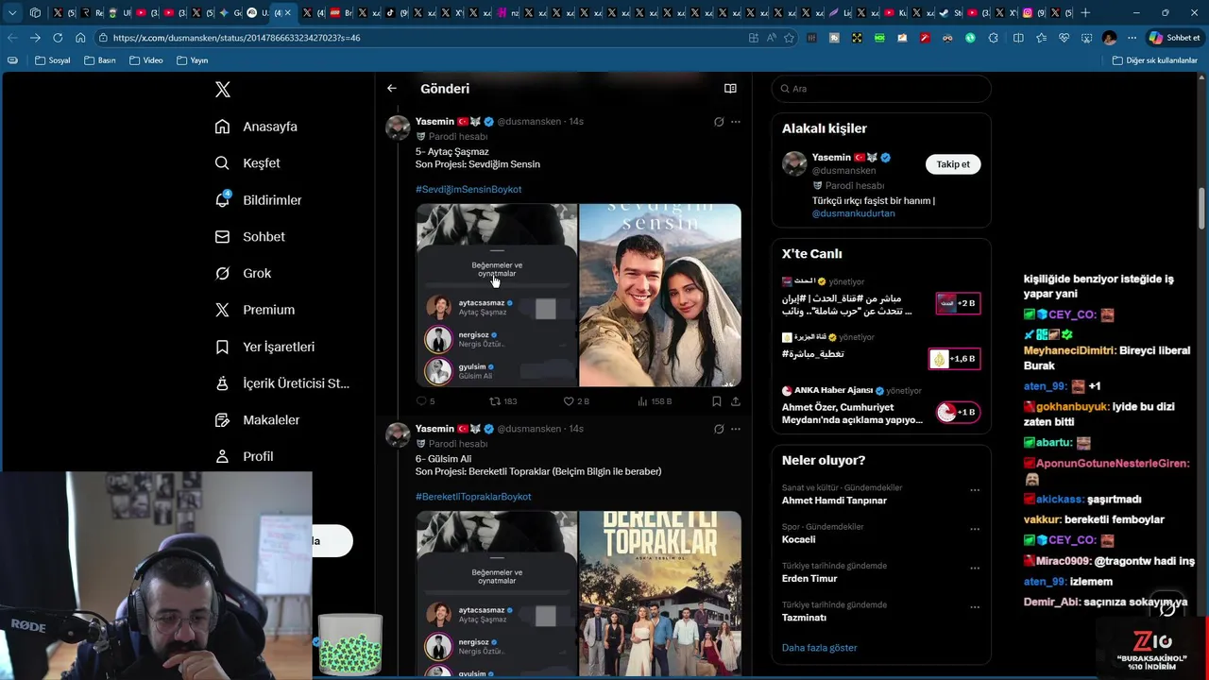Viewport: 1209px width, 680px height.
Task: Open browser extensions puzzle icon
Action: tap(993, 38)
